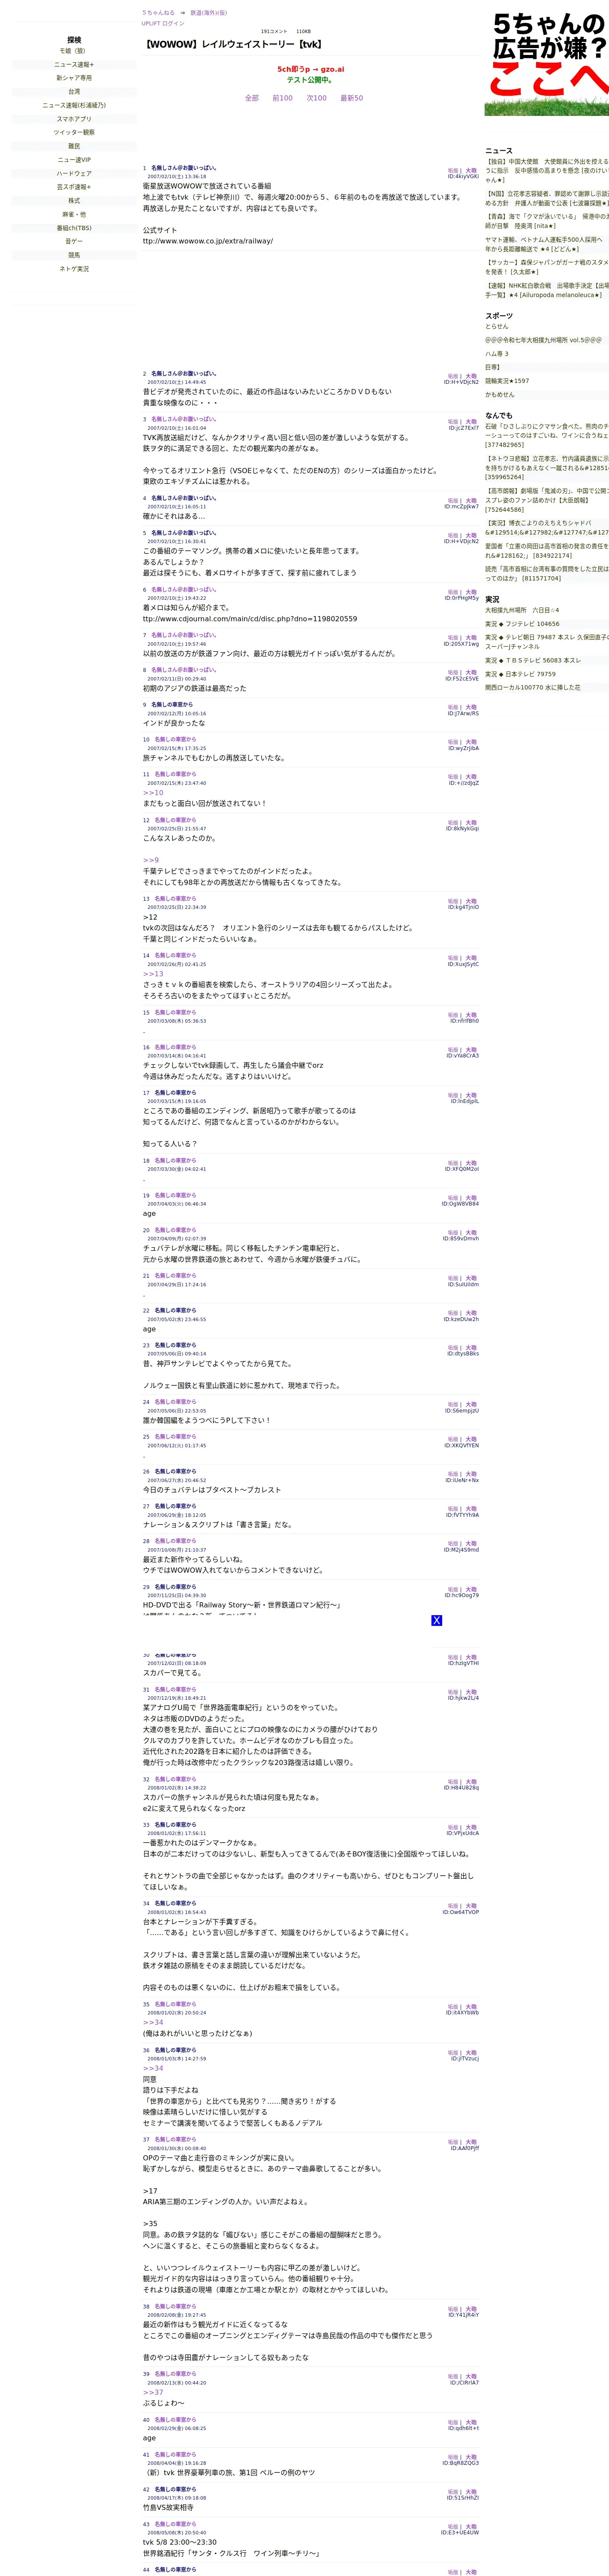The height and width of the screenshot is (2576, 609).
Task: Click poster name 名無しの車窓から on post 10
Action: point(176,740)
